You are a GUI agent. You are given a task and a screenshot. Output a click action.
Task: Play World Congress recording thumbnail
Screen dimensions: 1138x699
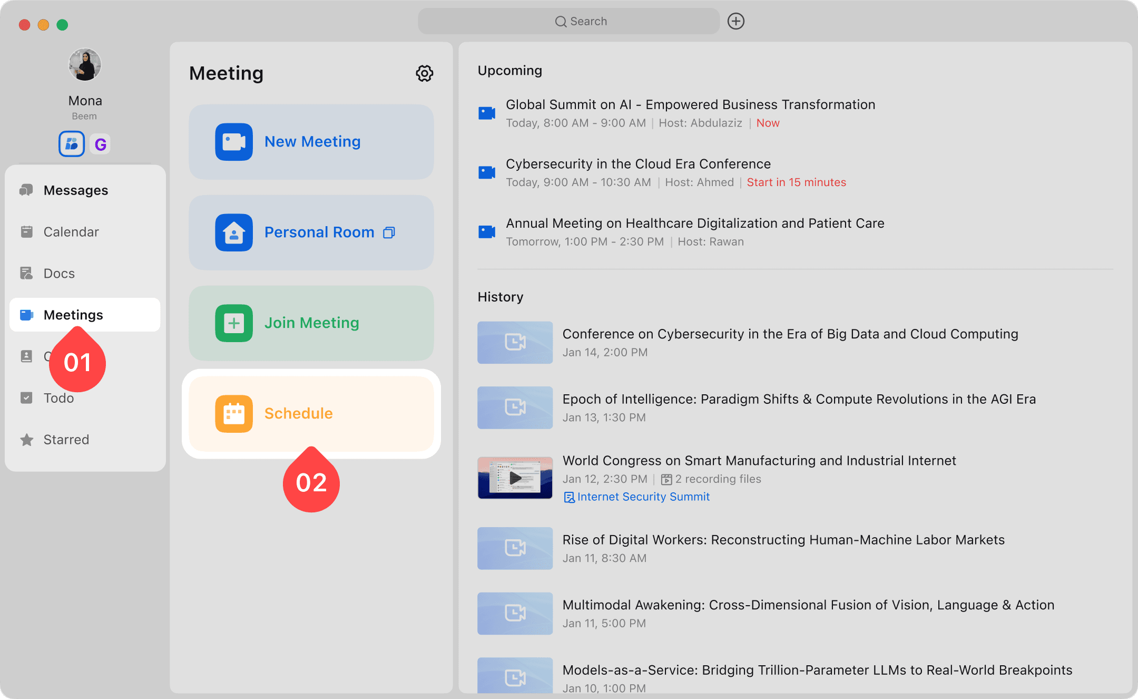point(515,478)
